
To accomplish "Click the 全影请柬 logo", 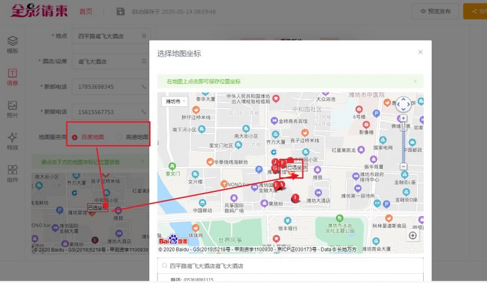I will click(39, 11).
